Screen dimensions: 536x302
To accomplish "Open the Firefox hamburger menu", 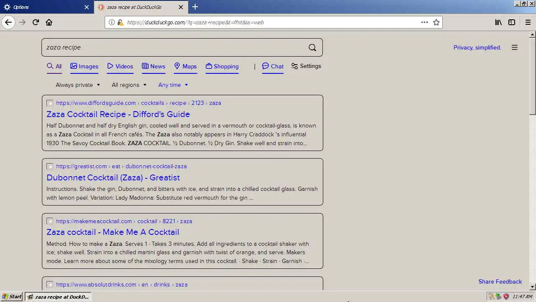I will pyautogui.click(x=528, y=22).
